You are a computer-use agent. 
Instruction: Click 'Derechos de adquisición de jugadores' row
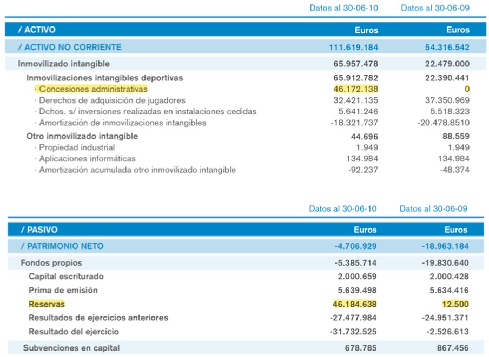click(x=112, y=100)
